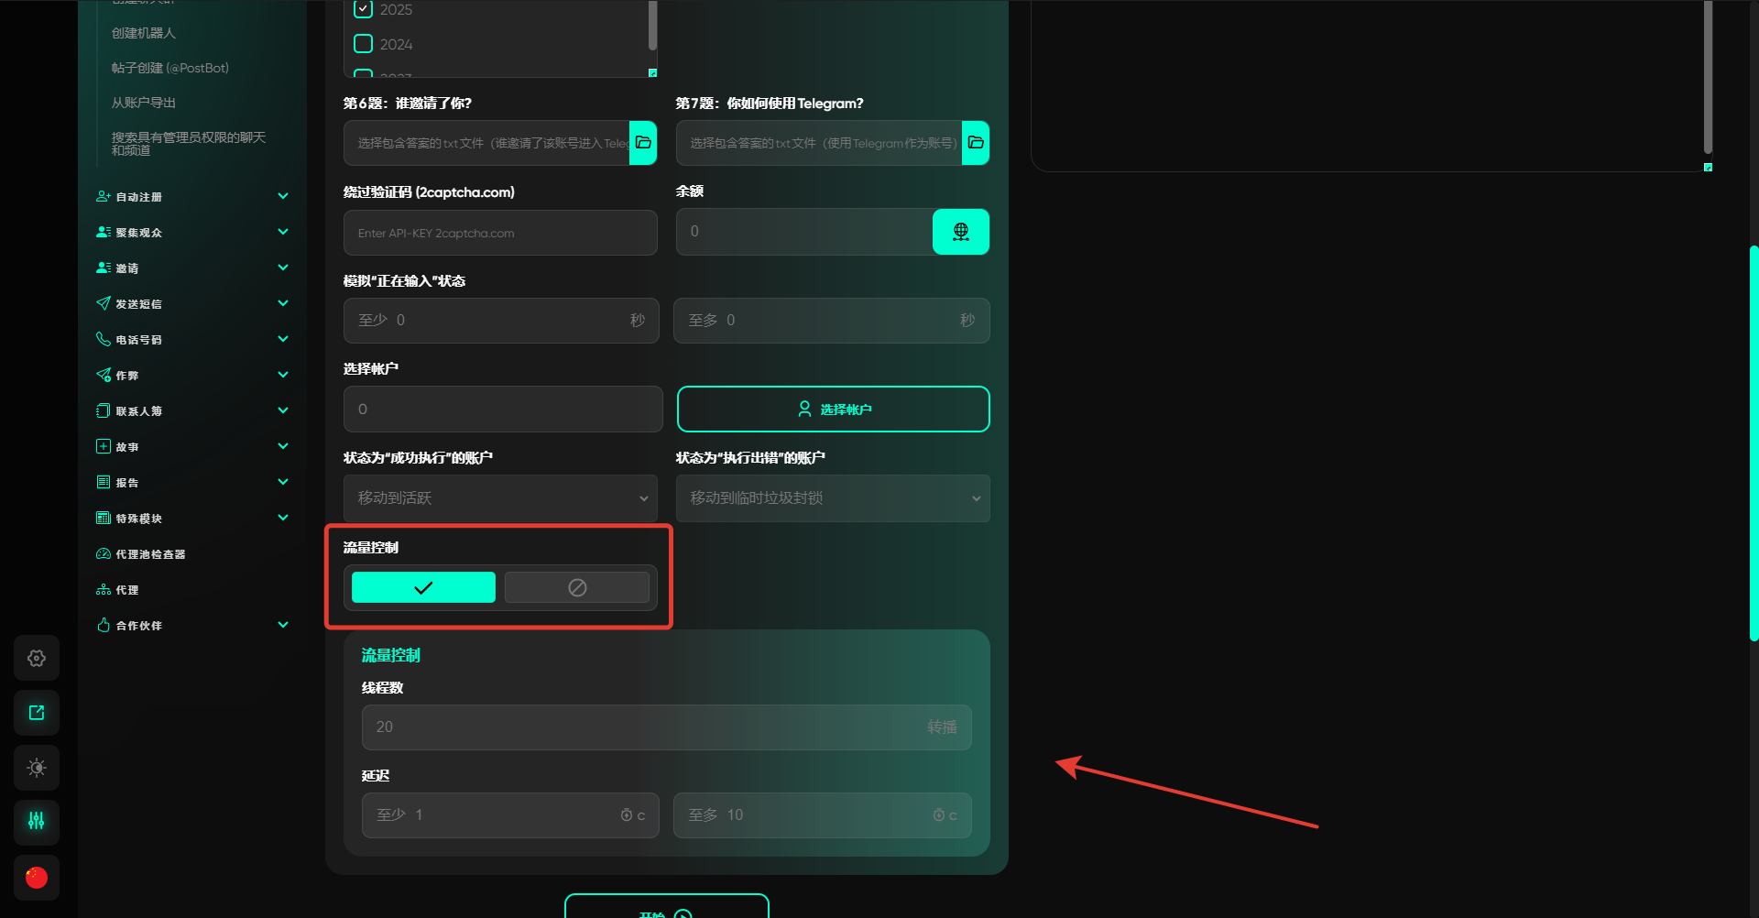This screenshot has height=918, width=1759.
Task: Click the 故事 plus icon
Action: pos(104,446)
